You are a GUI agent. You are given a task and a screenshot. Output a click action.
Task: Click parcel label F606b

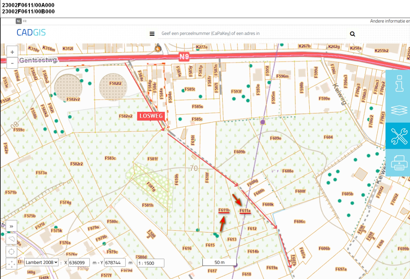pos(324,248)
